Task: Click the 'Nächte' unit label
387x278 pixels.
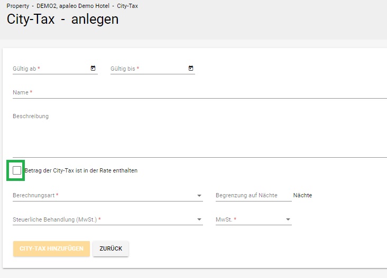Action: point(302,195)
